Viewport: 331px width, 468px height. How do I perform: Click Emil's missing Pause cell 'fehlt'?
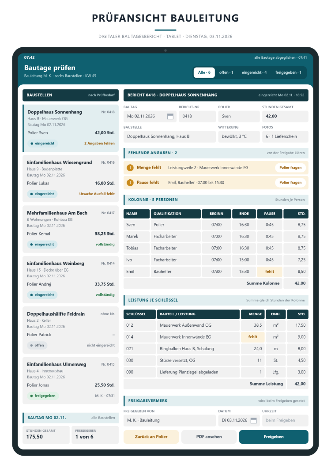point(270,272)
